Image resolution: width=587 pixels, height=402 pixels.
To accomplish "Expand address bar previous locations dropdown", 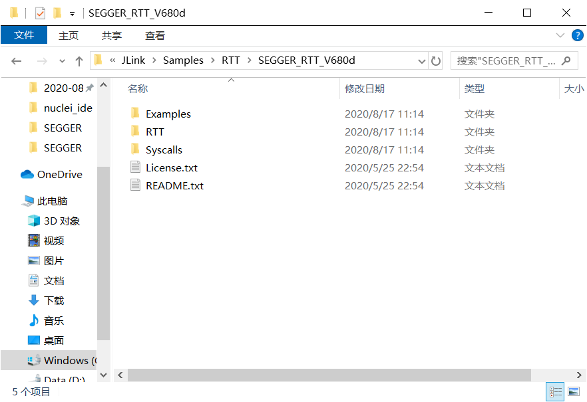I will click(x=421, y=61).
